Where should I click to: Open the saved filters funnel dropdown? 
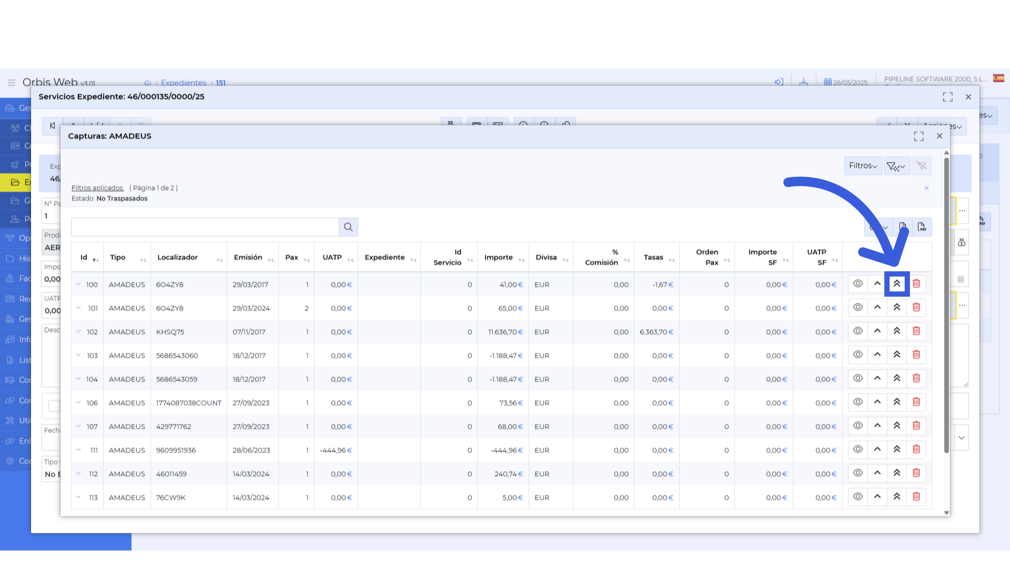pyautogui.click(x=896, y=166)
